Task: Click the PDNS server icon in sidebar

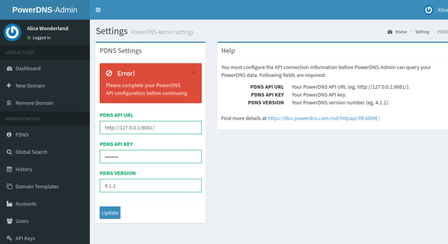Action: [9, 135]
